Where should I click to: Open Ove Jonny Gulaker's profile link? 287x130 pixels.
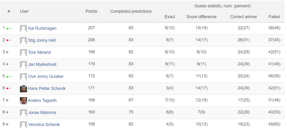pyautogui.click(x=46, y=76)
